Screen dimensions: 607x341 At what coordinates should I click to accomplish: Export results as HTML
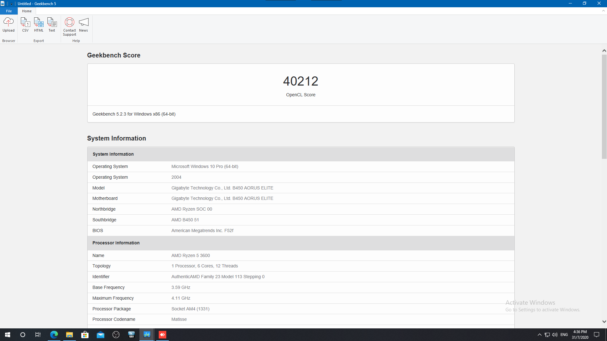tap(39, 25)
